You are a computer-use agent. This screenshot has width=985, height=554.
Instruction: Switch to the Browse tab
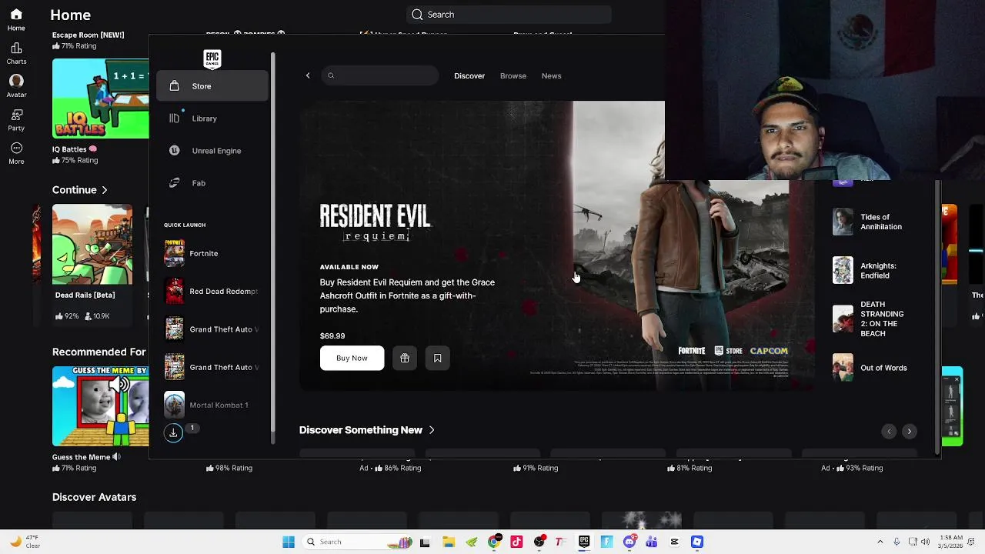pyautogui.click(x=513, y=75)
